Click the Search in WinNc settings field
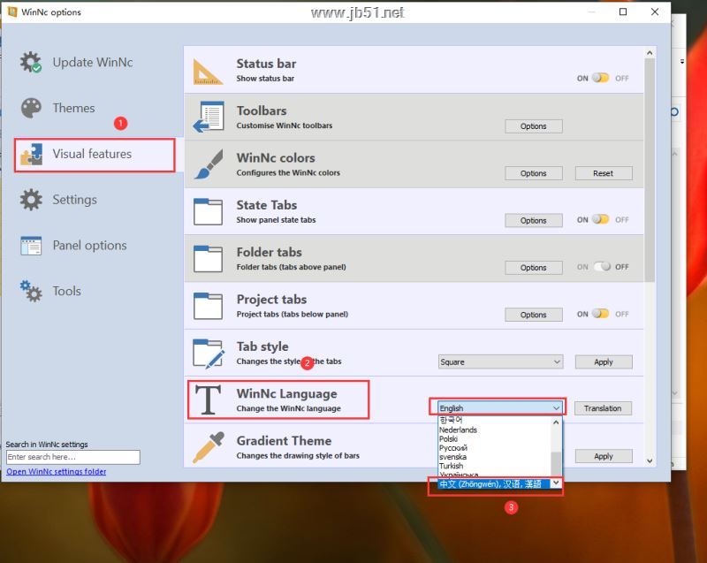The height and width of the screenshot is (563, 707). click(73, 457)
